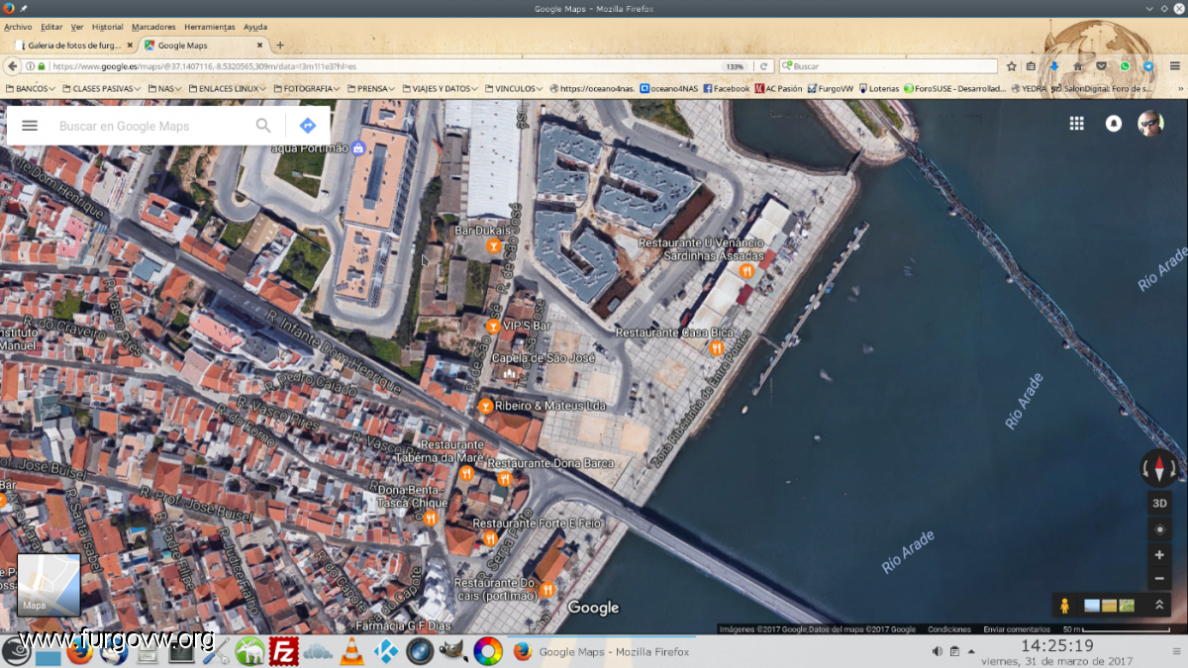Open the Marcadores menu
The image size is (1188, 668).
(x=153, y=27)
